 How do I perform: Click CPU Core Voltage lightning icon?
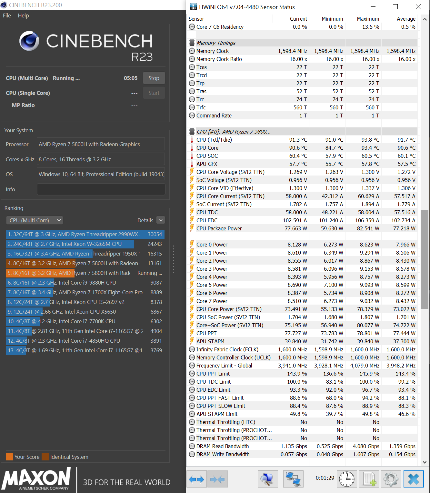(192, 172)
